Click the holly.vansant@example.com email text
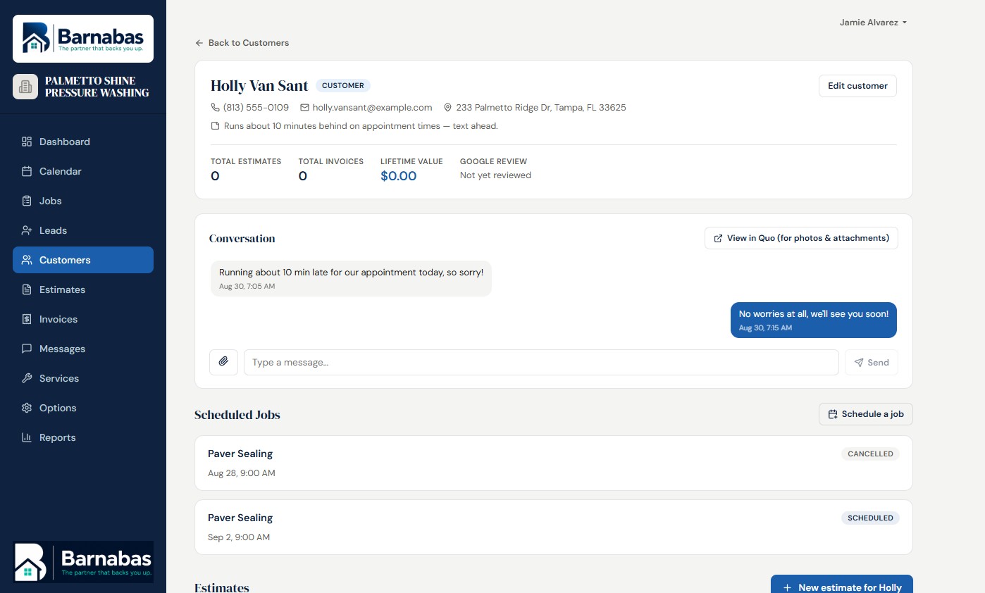The width and height of the screenshot is (985, 593). click(372, 108)
